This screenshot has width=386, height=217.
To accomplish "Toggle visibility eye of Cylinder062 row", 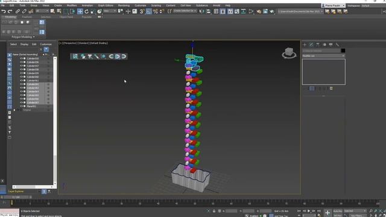I will (21, 84).
